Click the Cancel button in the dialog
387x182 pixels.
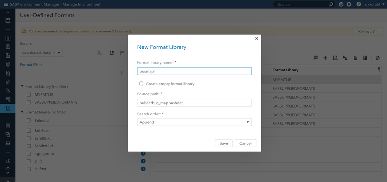coord(245,143)
